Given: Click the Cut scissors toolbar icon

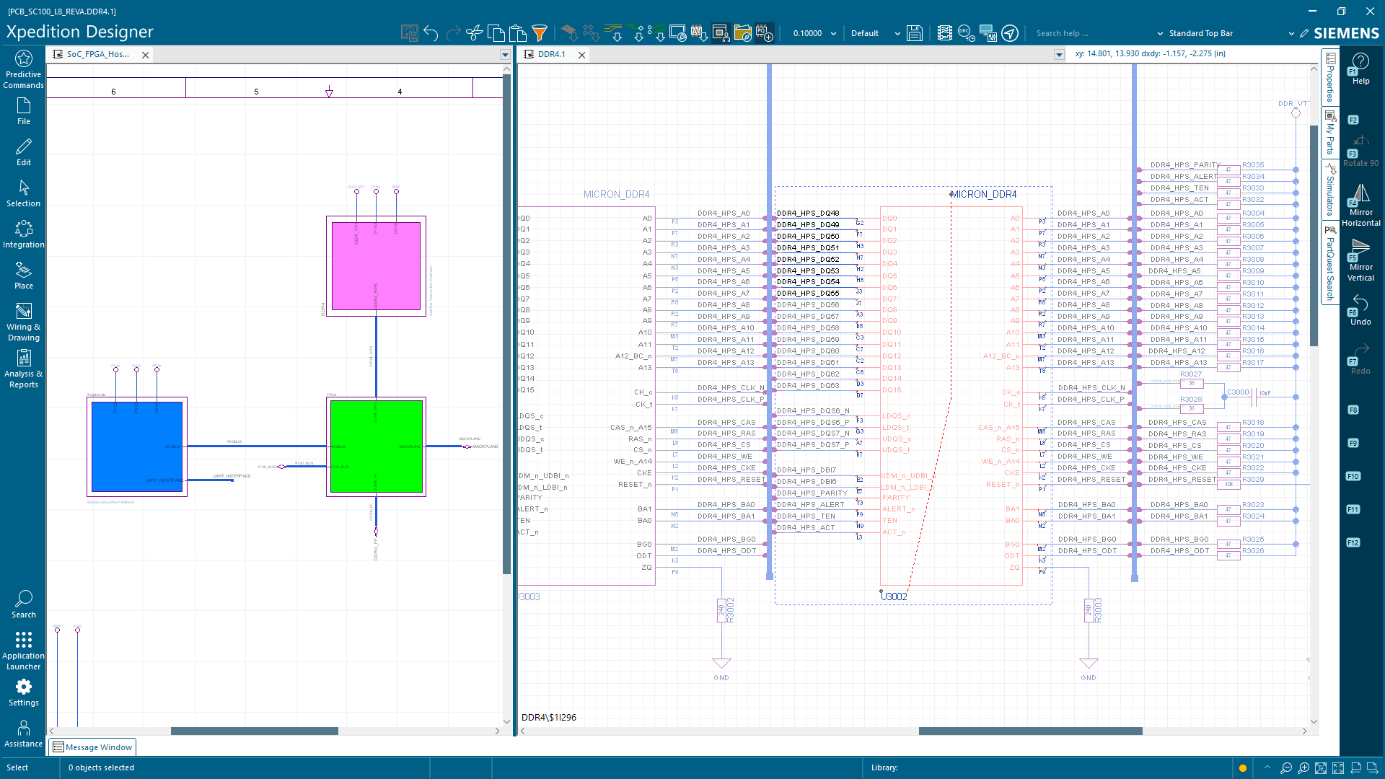Looking at the screenshot, I should (474, 33).
